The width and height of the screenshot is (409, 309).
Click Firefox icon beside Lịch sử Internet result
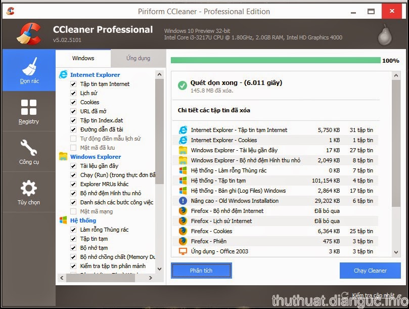(183, 221)
